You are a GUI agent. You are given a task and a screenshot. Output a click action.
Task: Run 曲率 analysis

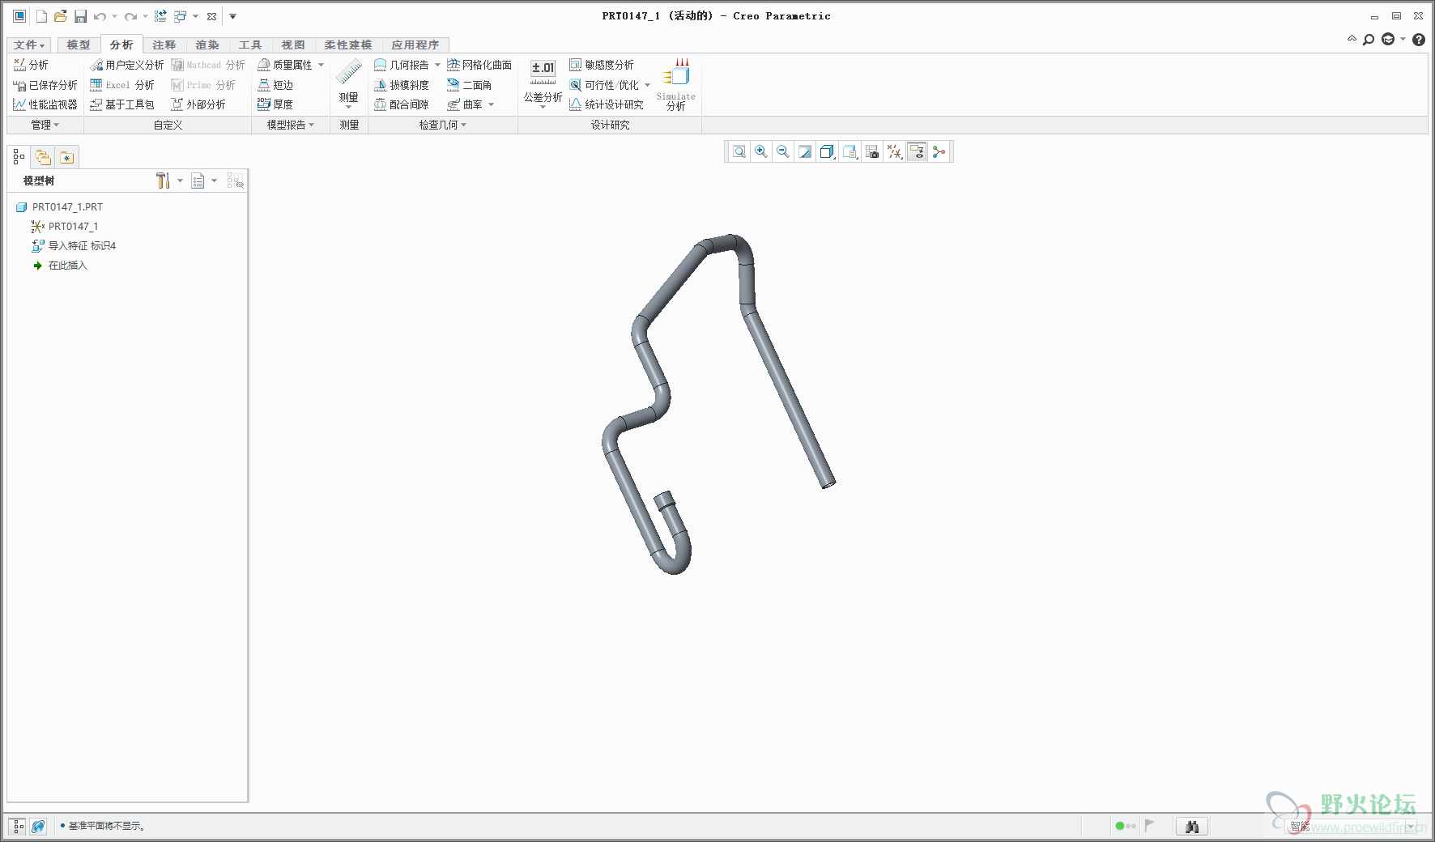click(465, 104)
